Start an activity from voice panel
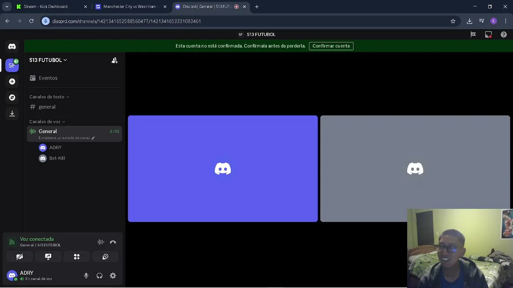The image size is (513, 288). pos(77,257)
